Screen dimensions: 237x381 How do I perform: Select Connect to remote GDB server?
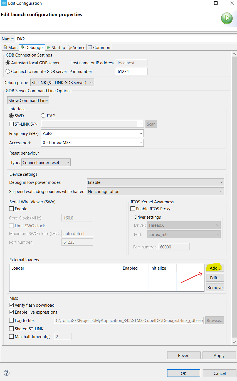8,71
